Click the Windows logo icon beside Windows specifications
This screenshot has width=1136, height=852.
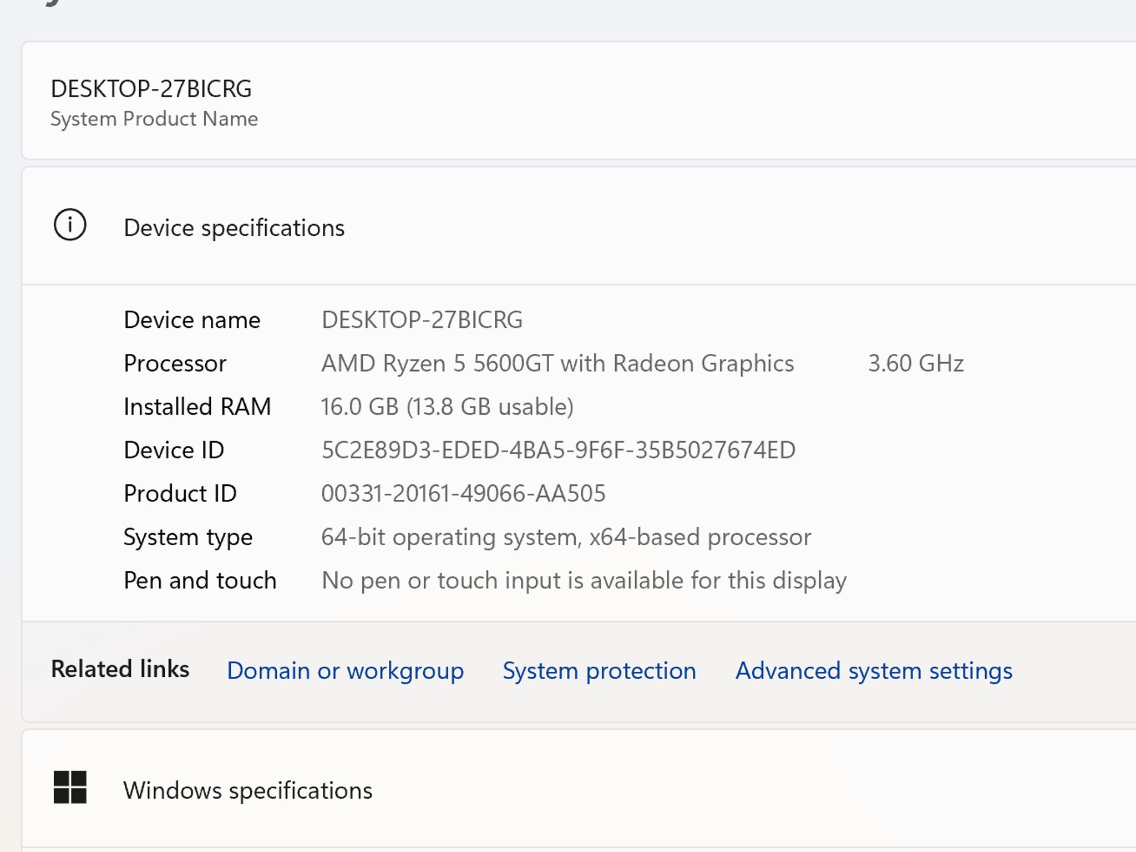(x=70, y=787)
